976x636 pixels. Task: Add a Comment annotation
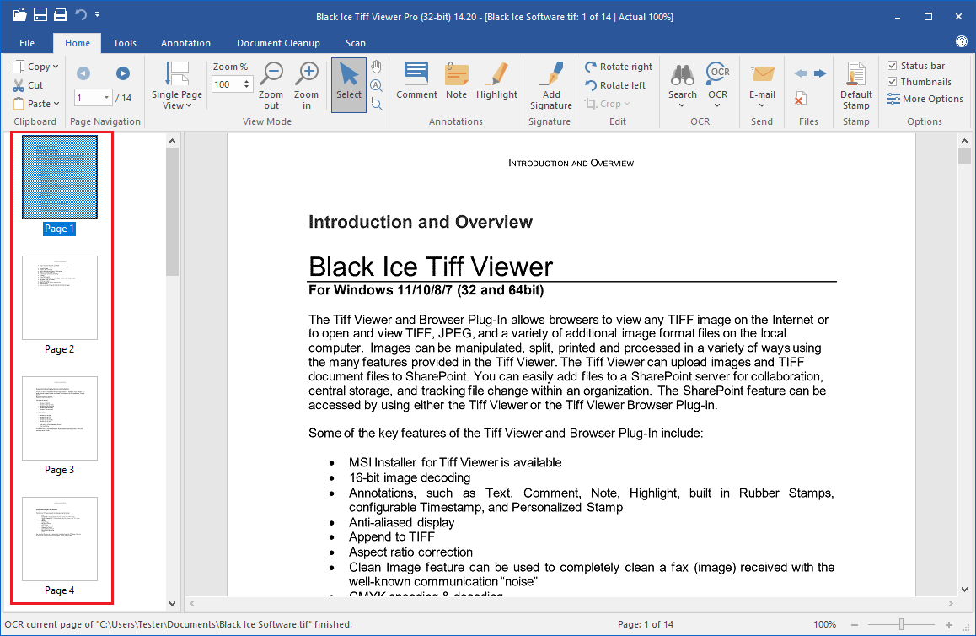coord(416,81)
